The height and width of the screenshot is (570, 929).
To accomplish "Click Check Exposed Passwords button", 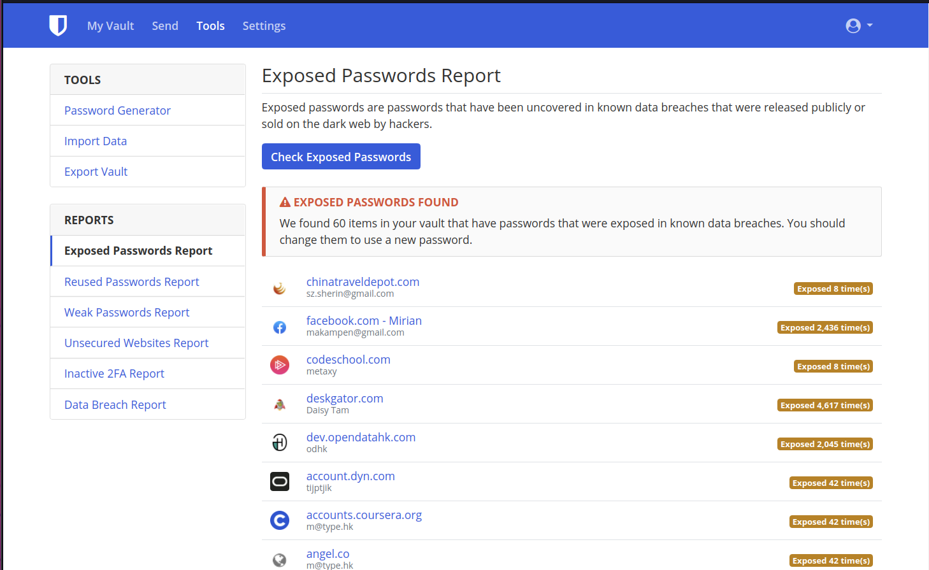I will pyautogui.click(x=341, y=157).
